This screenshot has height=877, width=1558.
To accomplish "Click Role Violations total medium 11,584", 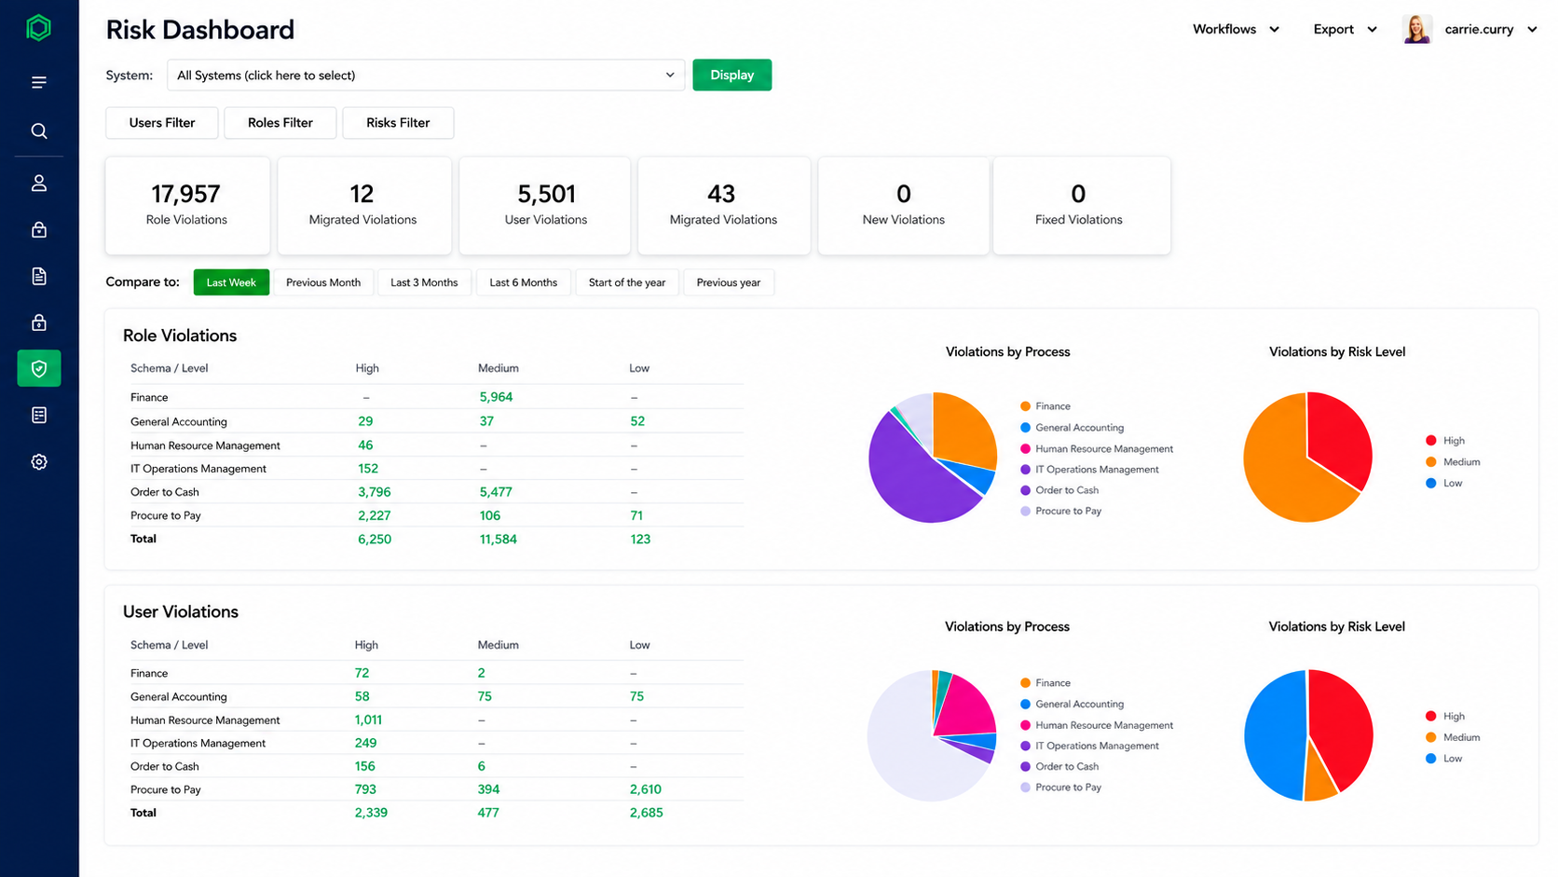I will tap(499, 539).
